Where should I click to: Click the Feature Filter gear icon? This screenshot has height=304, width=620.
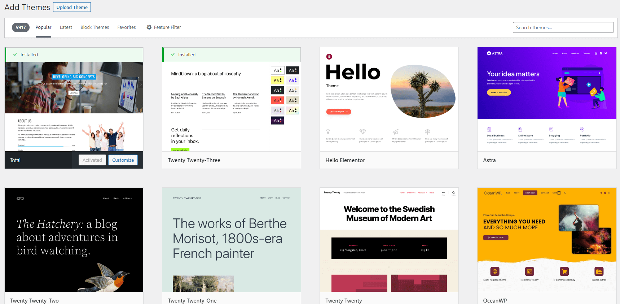(x=149, y=27)
